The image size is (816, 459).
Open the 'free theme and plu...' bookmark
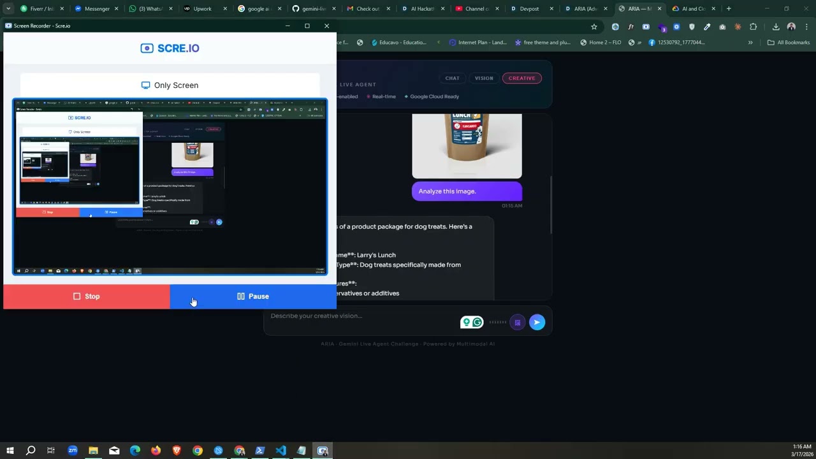point(542,43)
